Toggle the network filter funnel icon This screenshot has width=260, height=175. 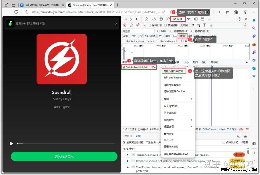[x=137, y=25]
